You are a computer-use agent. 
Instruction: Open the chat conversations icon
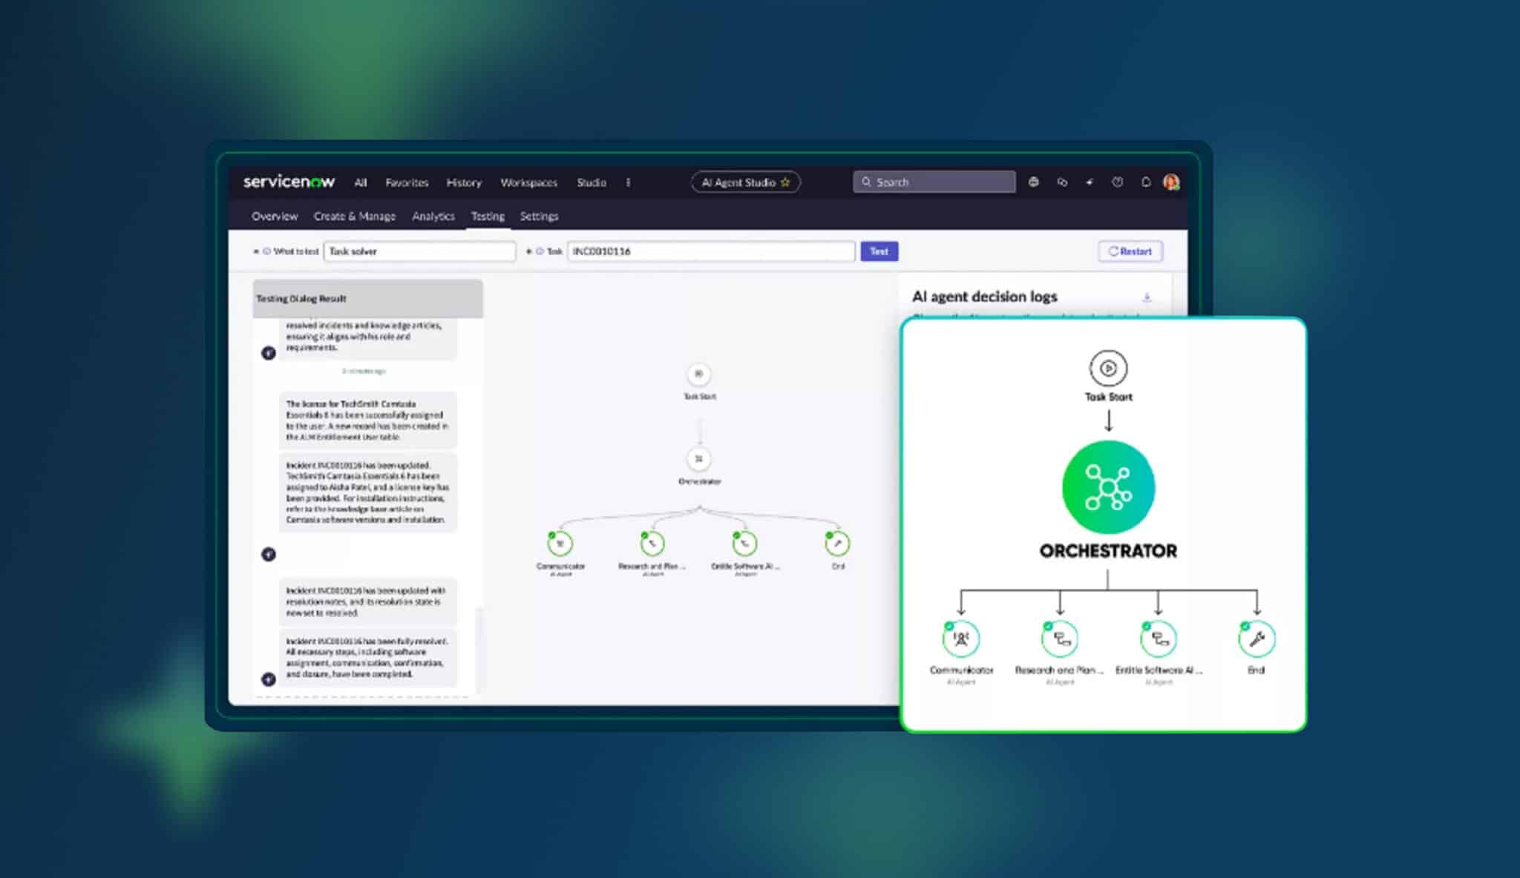(x=1062, y=182)
